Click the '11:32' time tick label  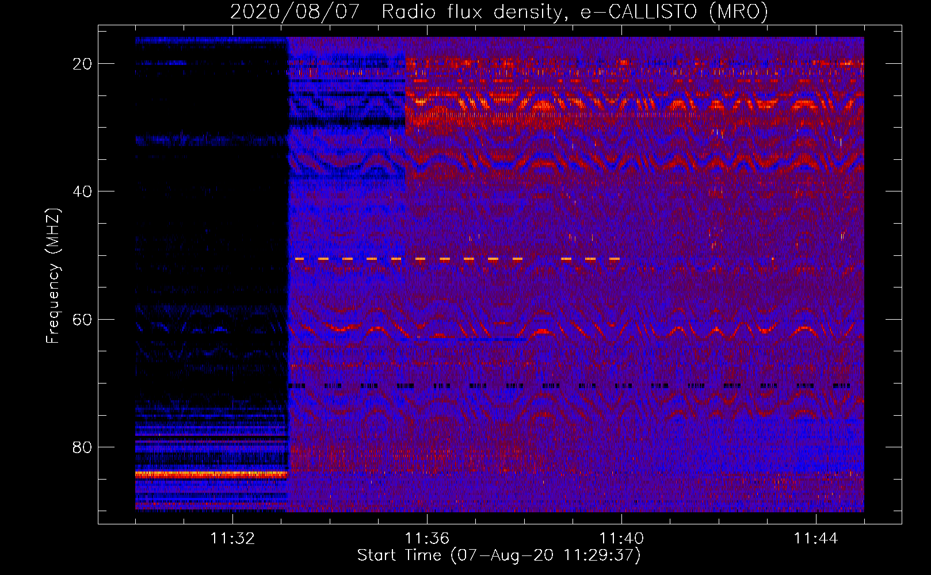click(232, 539)
